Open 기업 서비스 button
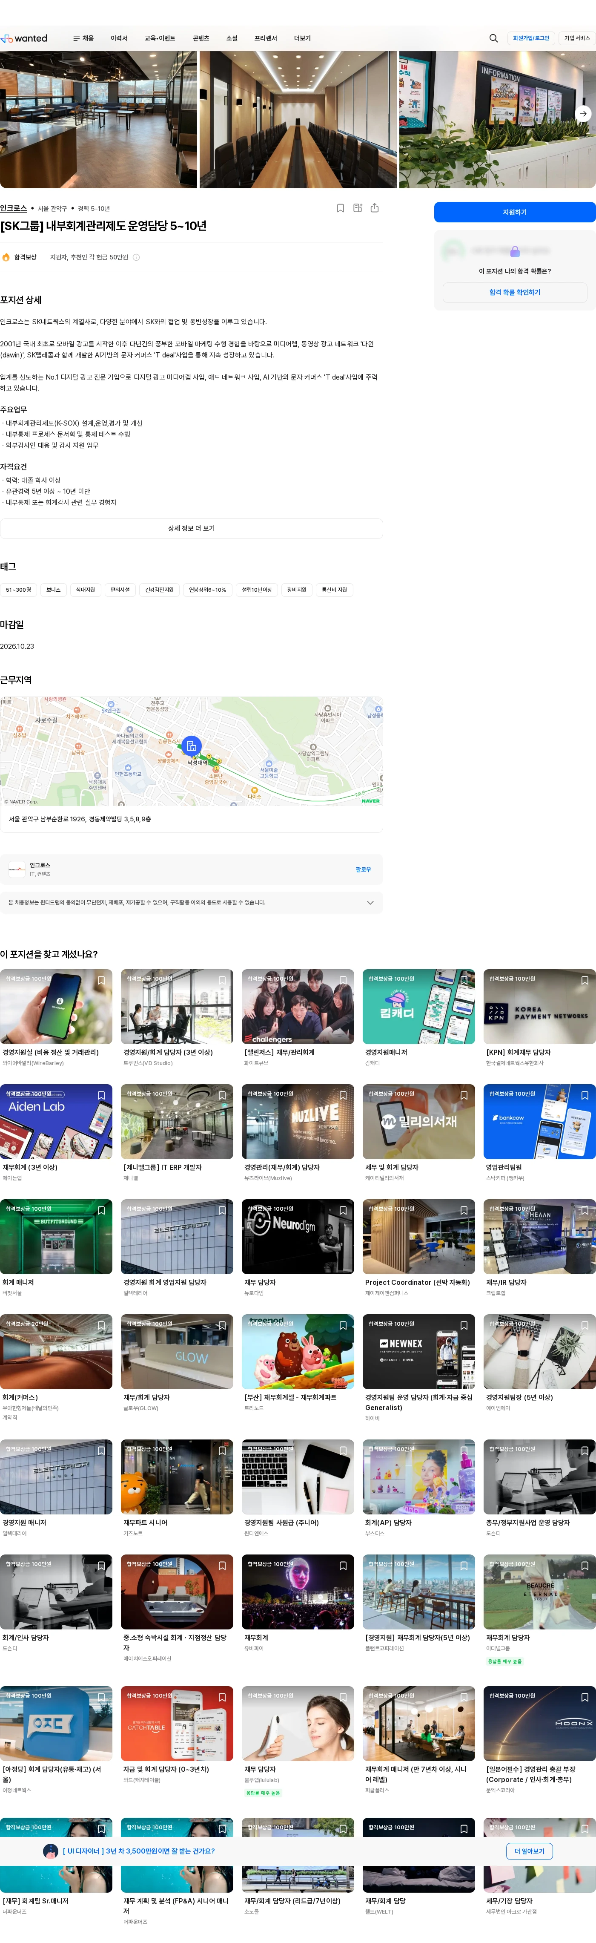 click(577, 38)
